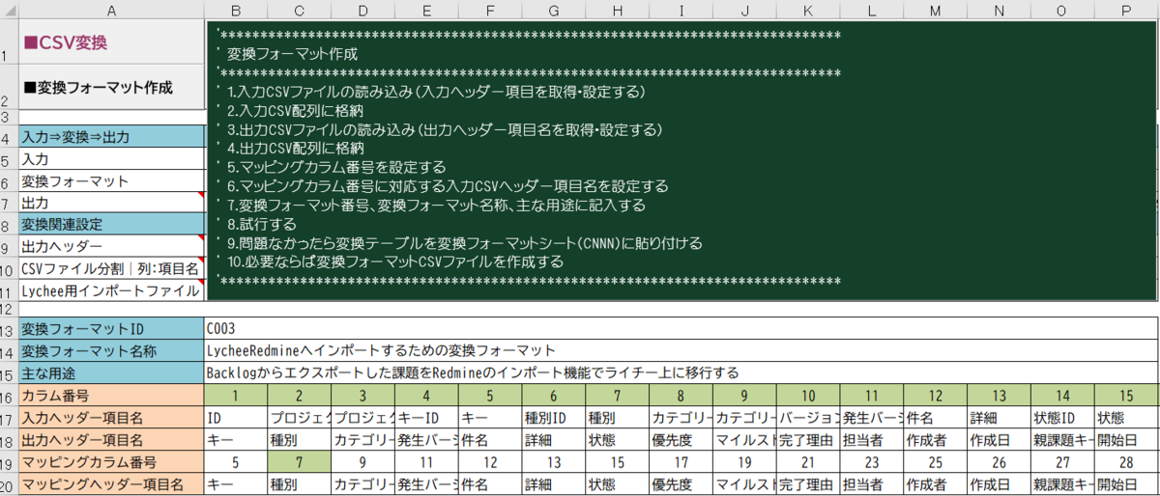This screenshot has width=1160, height=496.
Task: Click the 出力ヘッダー cell in row 9
Action: point(111,246)
